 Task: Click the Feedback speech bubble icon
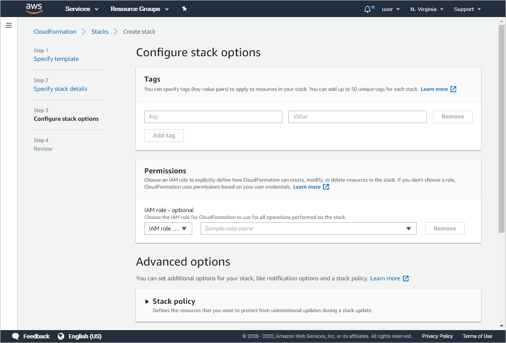(x=16, y=336)
